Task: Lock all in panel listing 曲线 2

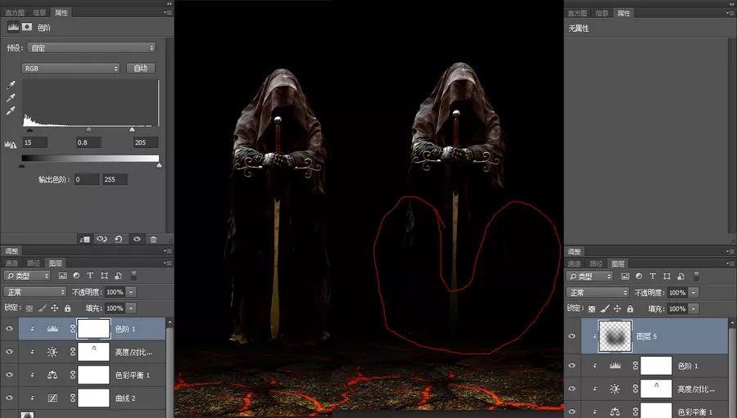Action: (67, 308)
